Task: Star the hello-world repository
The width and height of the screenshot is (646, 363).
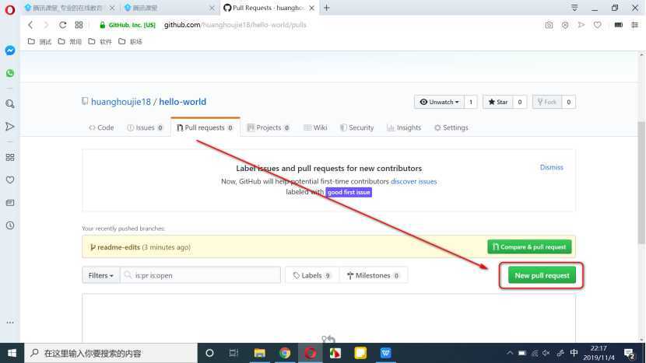Action: (498, 102)
